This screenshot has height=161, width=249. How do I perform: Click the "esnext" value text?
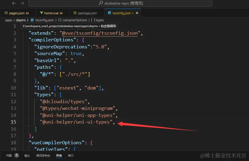(x=68, y=88)
